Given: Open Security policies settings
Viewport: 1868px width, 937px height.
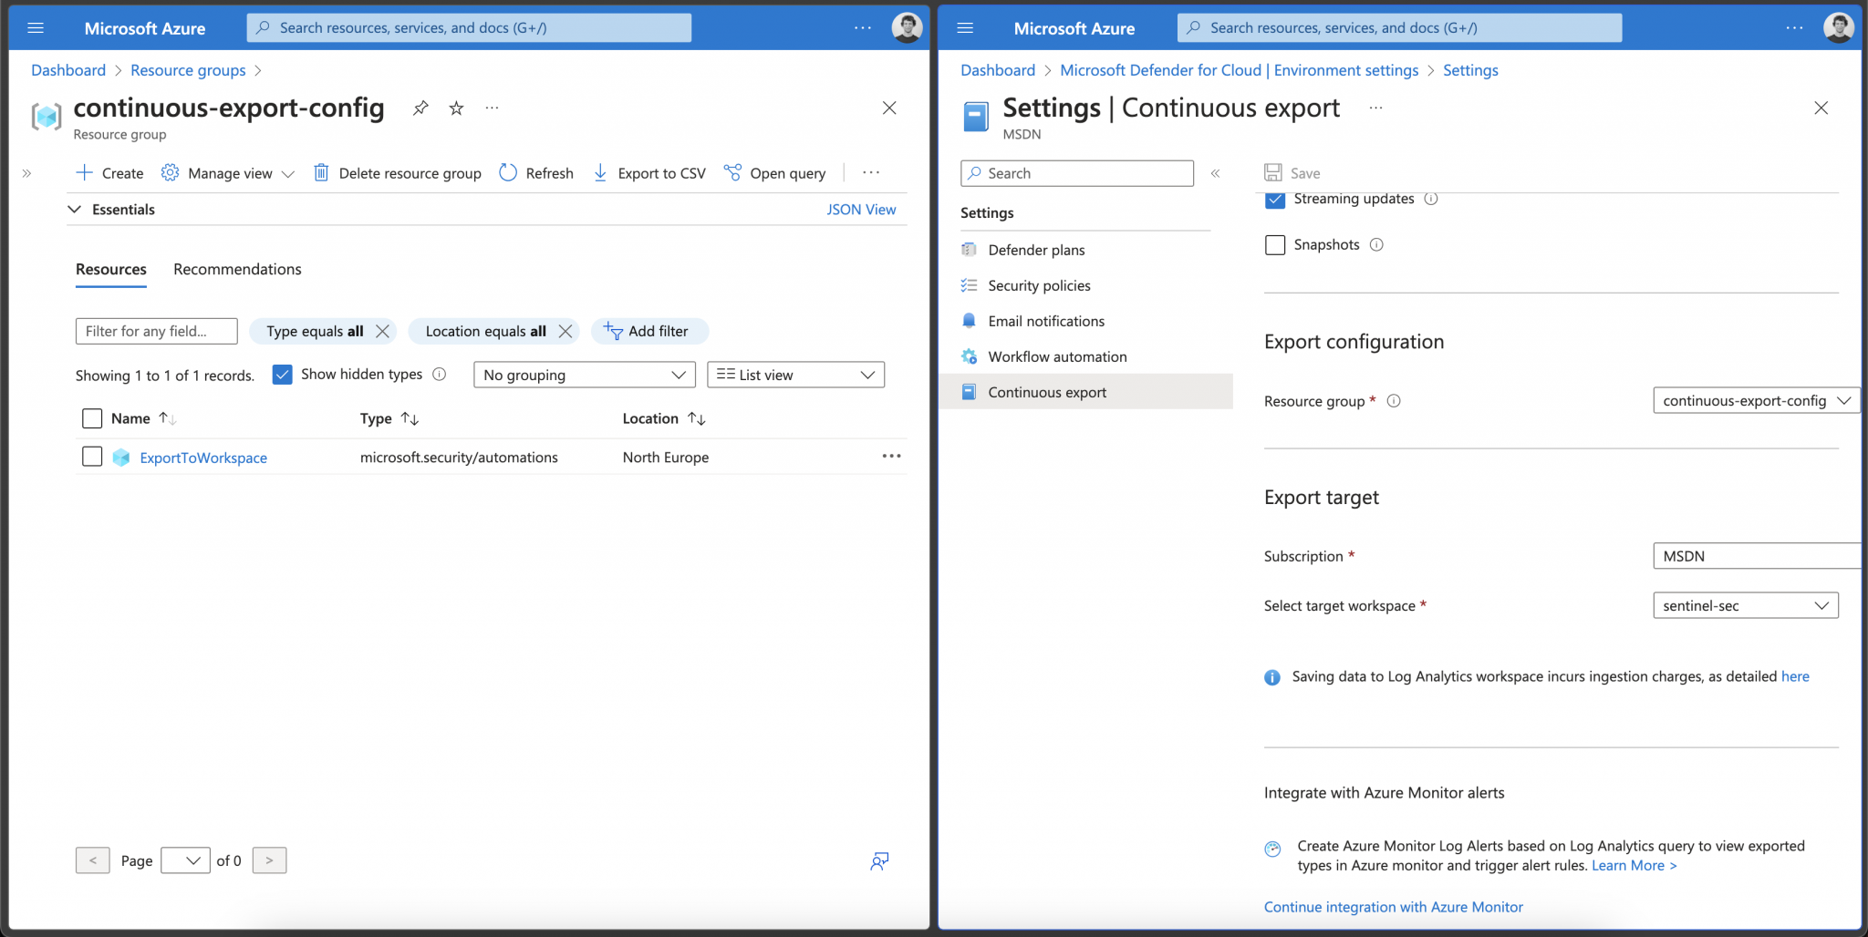Looking at the screenshot, I should tap(1038, 284).
